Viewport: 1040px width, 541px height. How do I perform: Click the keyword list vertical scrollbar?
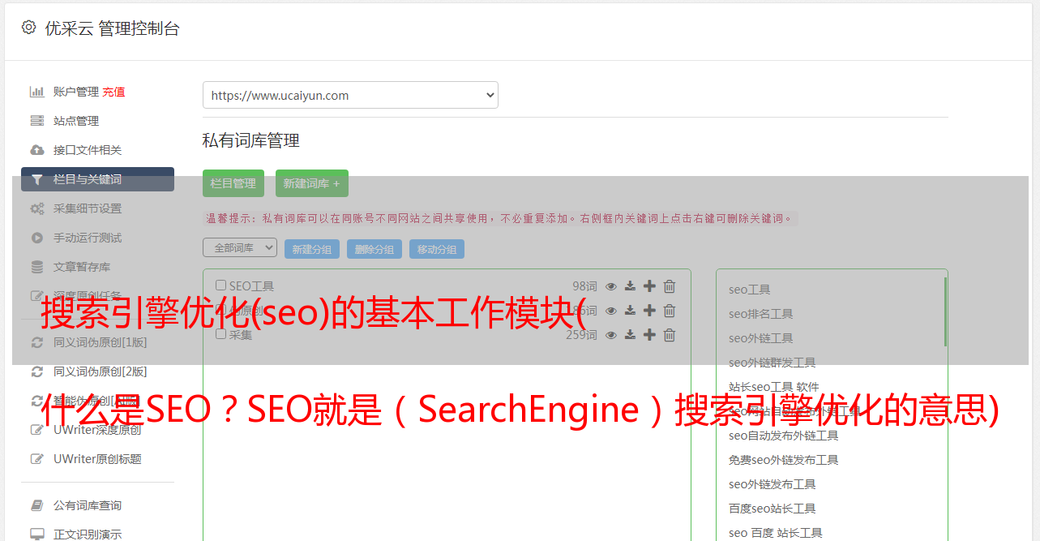pyautogui.click(x=945, y=311)
